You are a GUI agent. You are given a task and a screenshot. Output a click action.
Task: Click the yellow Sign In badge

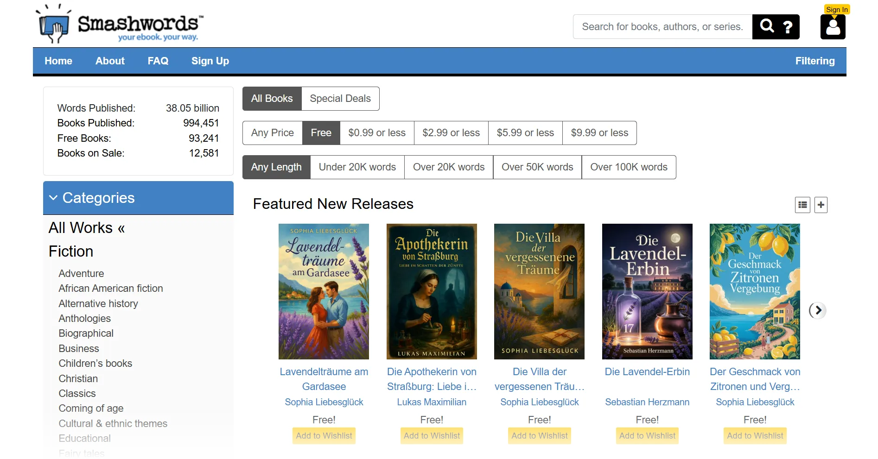pos(836,9)
